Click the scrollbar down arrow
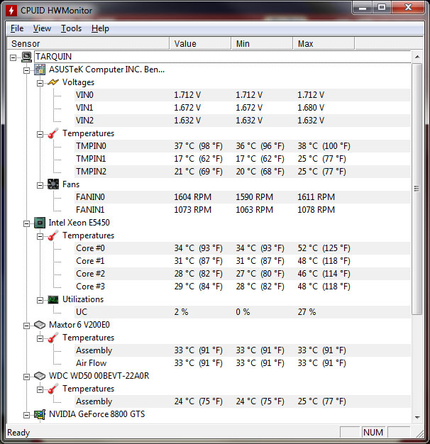430x444 pixels. 417,417
